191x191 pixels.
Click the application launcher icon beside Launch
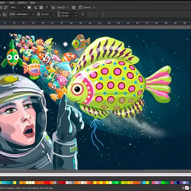coord(80,8)
